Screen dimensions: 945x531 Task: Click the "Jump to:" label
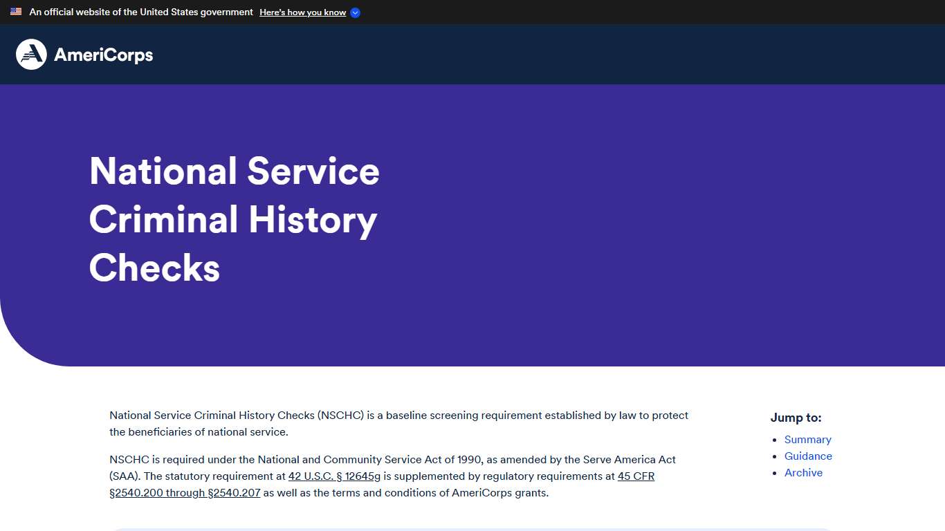pyautogui.click(x=796, y=418)
